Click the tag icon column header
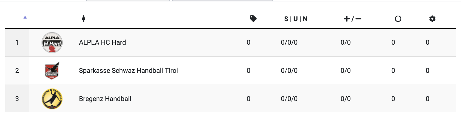 click(x=253, y=19)
